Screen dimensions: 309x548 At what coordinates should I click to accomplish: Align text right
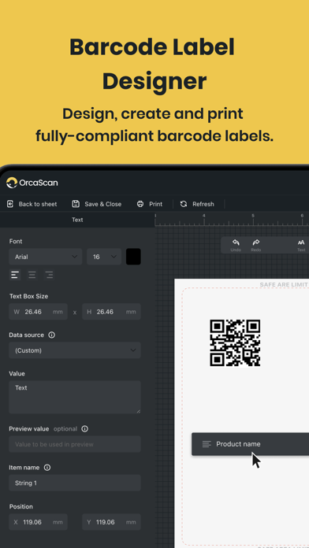click(49, 275)
